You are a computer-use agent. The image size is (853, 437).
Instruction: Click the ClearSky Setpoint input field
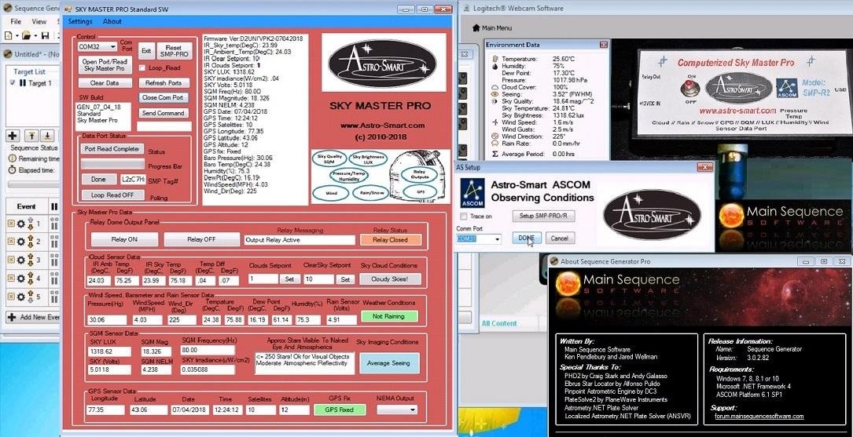[318, 279]
